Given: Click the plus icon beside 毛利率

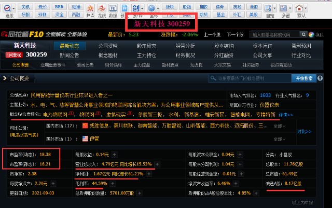Looking at the screenshot, I should click(x=113, y=184).
